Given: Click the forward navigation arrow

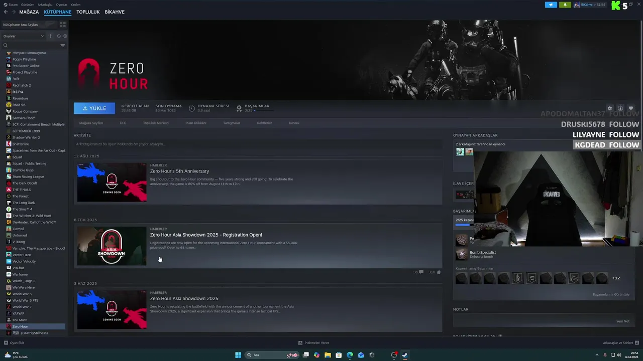Looking at the screenshot, I should tap(13, 12).
